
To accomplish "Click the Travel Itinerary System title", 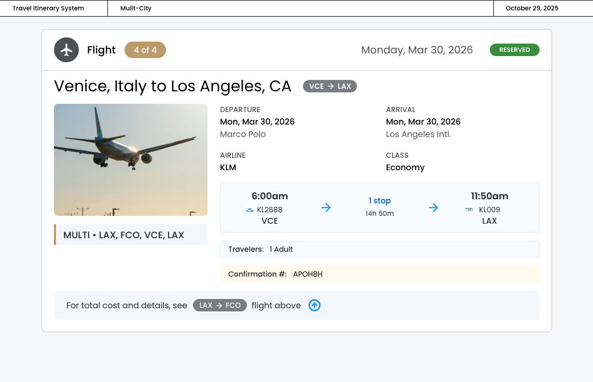I will pos(48,8).
